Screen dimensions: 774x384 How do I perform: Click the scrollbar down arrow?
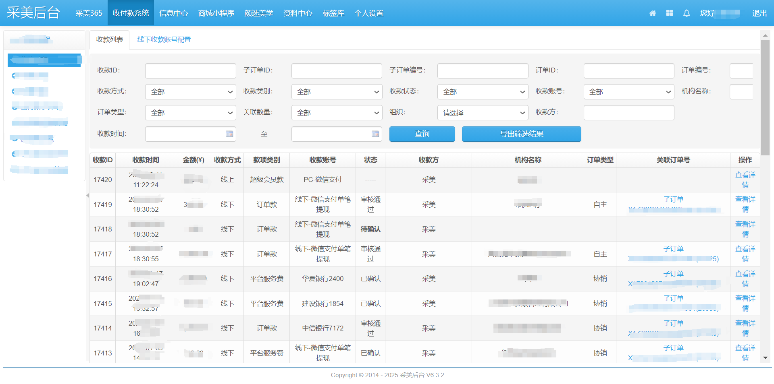pyautogui.click(x=765, y=358)
